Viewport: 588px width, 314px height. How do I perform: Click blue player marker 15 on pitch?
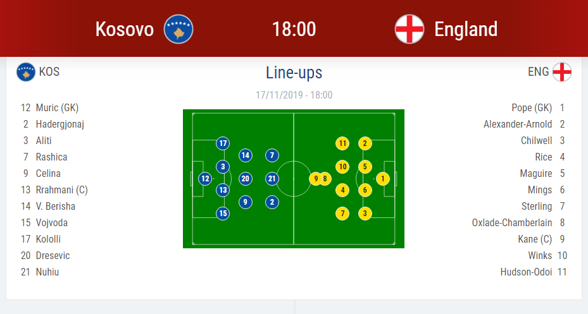click(223, 214)
